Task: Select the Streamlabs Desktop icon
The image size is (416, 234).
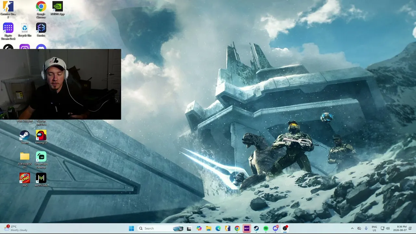Action: 41,160
